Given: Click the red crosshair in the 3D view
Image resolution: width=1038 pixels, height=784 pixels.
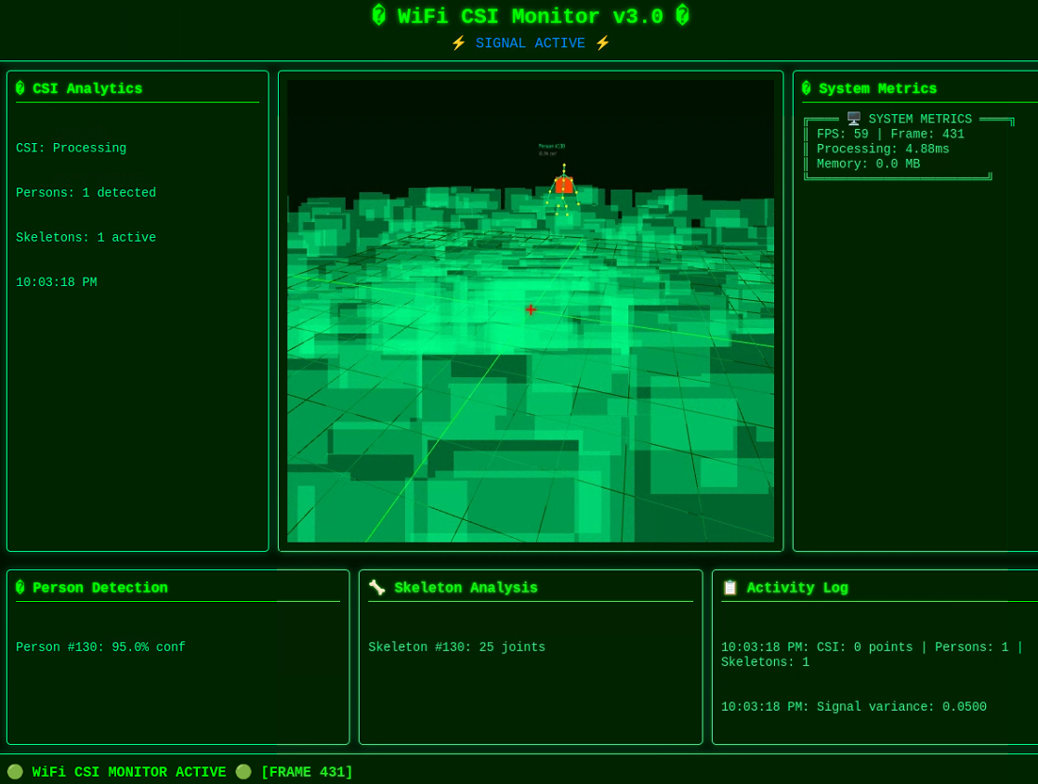Looking at the screenshot, I should [531, 309].
